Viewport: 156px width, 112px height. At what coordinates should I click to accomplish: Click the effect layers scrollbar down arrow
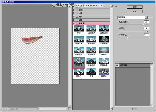point(152,105)
